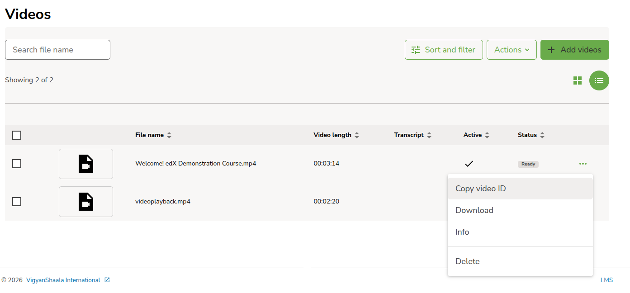Sort by Transcript column arrows
630x293 pixels.
click(x=429, y=135)
